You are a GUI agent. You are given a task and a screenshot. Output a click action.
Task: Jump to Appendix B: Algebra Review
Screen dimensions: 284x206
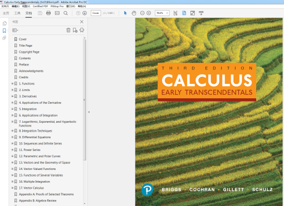37,200
